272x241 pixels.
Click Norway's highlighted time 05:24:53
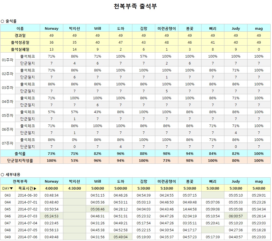click(x=52, y=216)
